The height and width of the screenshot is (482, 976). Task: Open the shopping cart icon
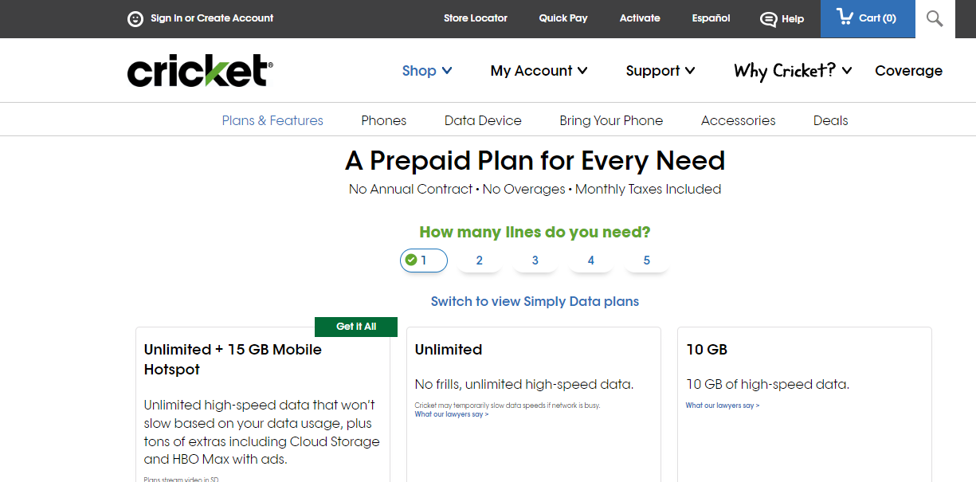pyautogui.click(x=845, y=17)
